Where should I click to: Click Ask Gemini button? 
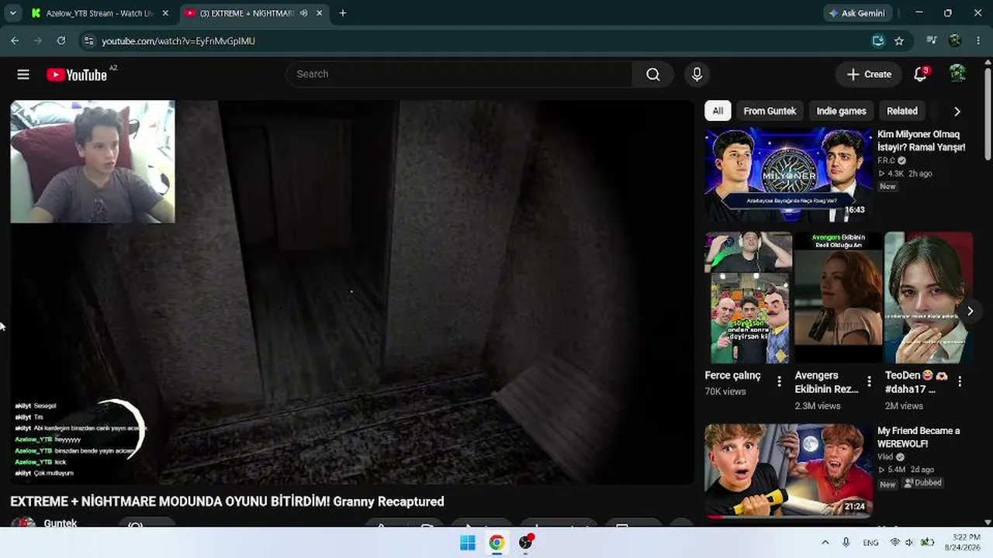point(857,13)
